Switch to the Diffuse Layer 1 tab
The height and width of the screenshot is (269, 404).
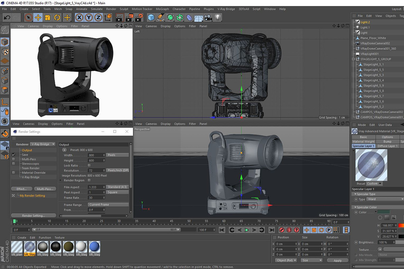click(388, 146)
